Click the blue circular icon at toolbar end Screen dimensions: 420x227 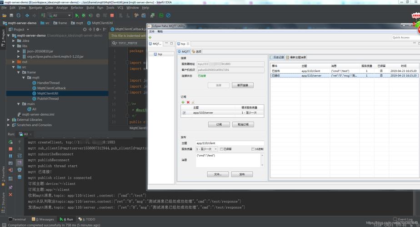(x=168, y=15)
